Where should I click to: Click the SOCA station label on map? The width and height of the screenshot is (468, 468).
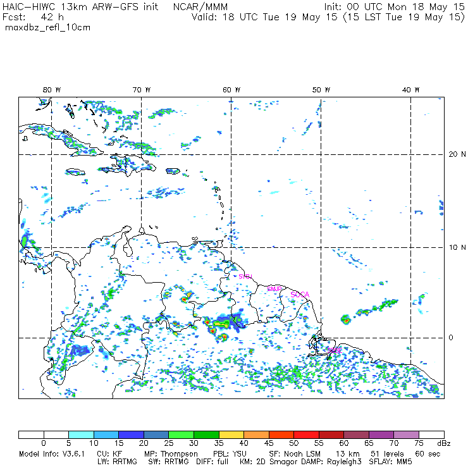tap(300, 295)
